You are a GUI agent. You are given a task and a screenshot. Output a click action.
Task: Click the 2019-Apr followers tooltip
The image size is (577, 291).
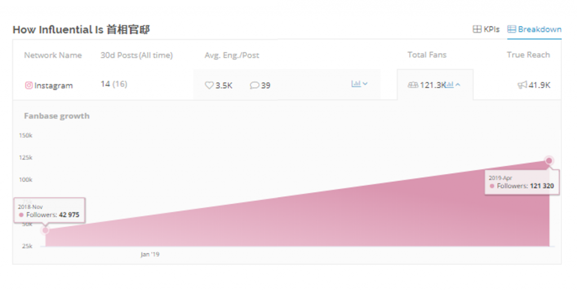[521, 182]
